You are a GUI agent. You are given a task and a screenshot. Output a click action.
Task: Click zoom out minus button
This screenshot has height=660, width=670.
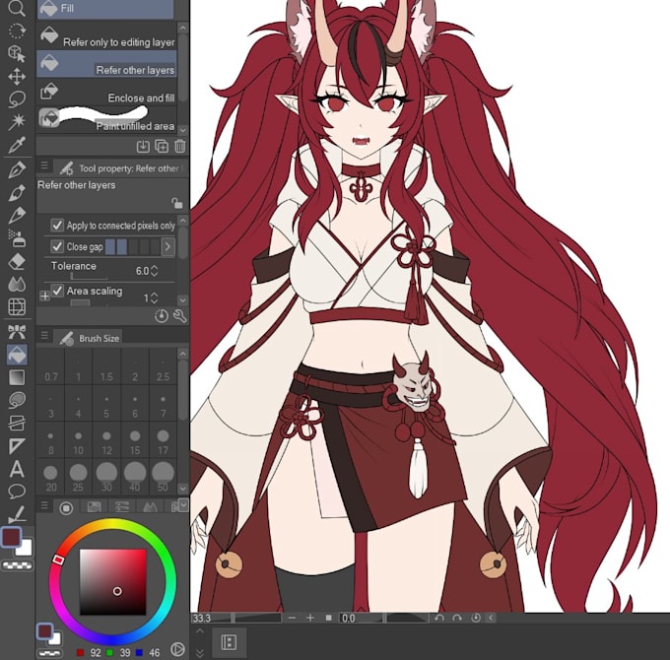(292, 618)
